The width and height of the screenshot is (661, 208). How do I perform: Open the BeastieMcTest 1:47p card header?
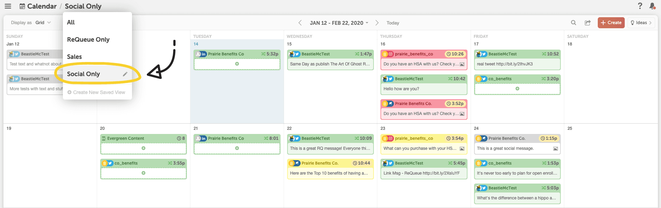click(330, 54)
